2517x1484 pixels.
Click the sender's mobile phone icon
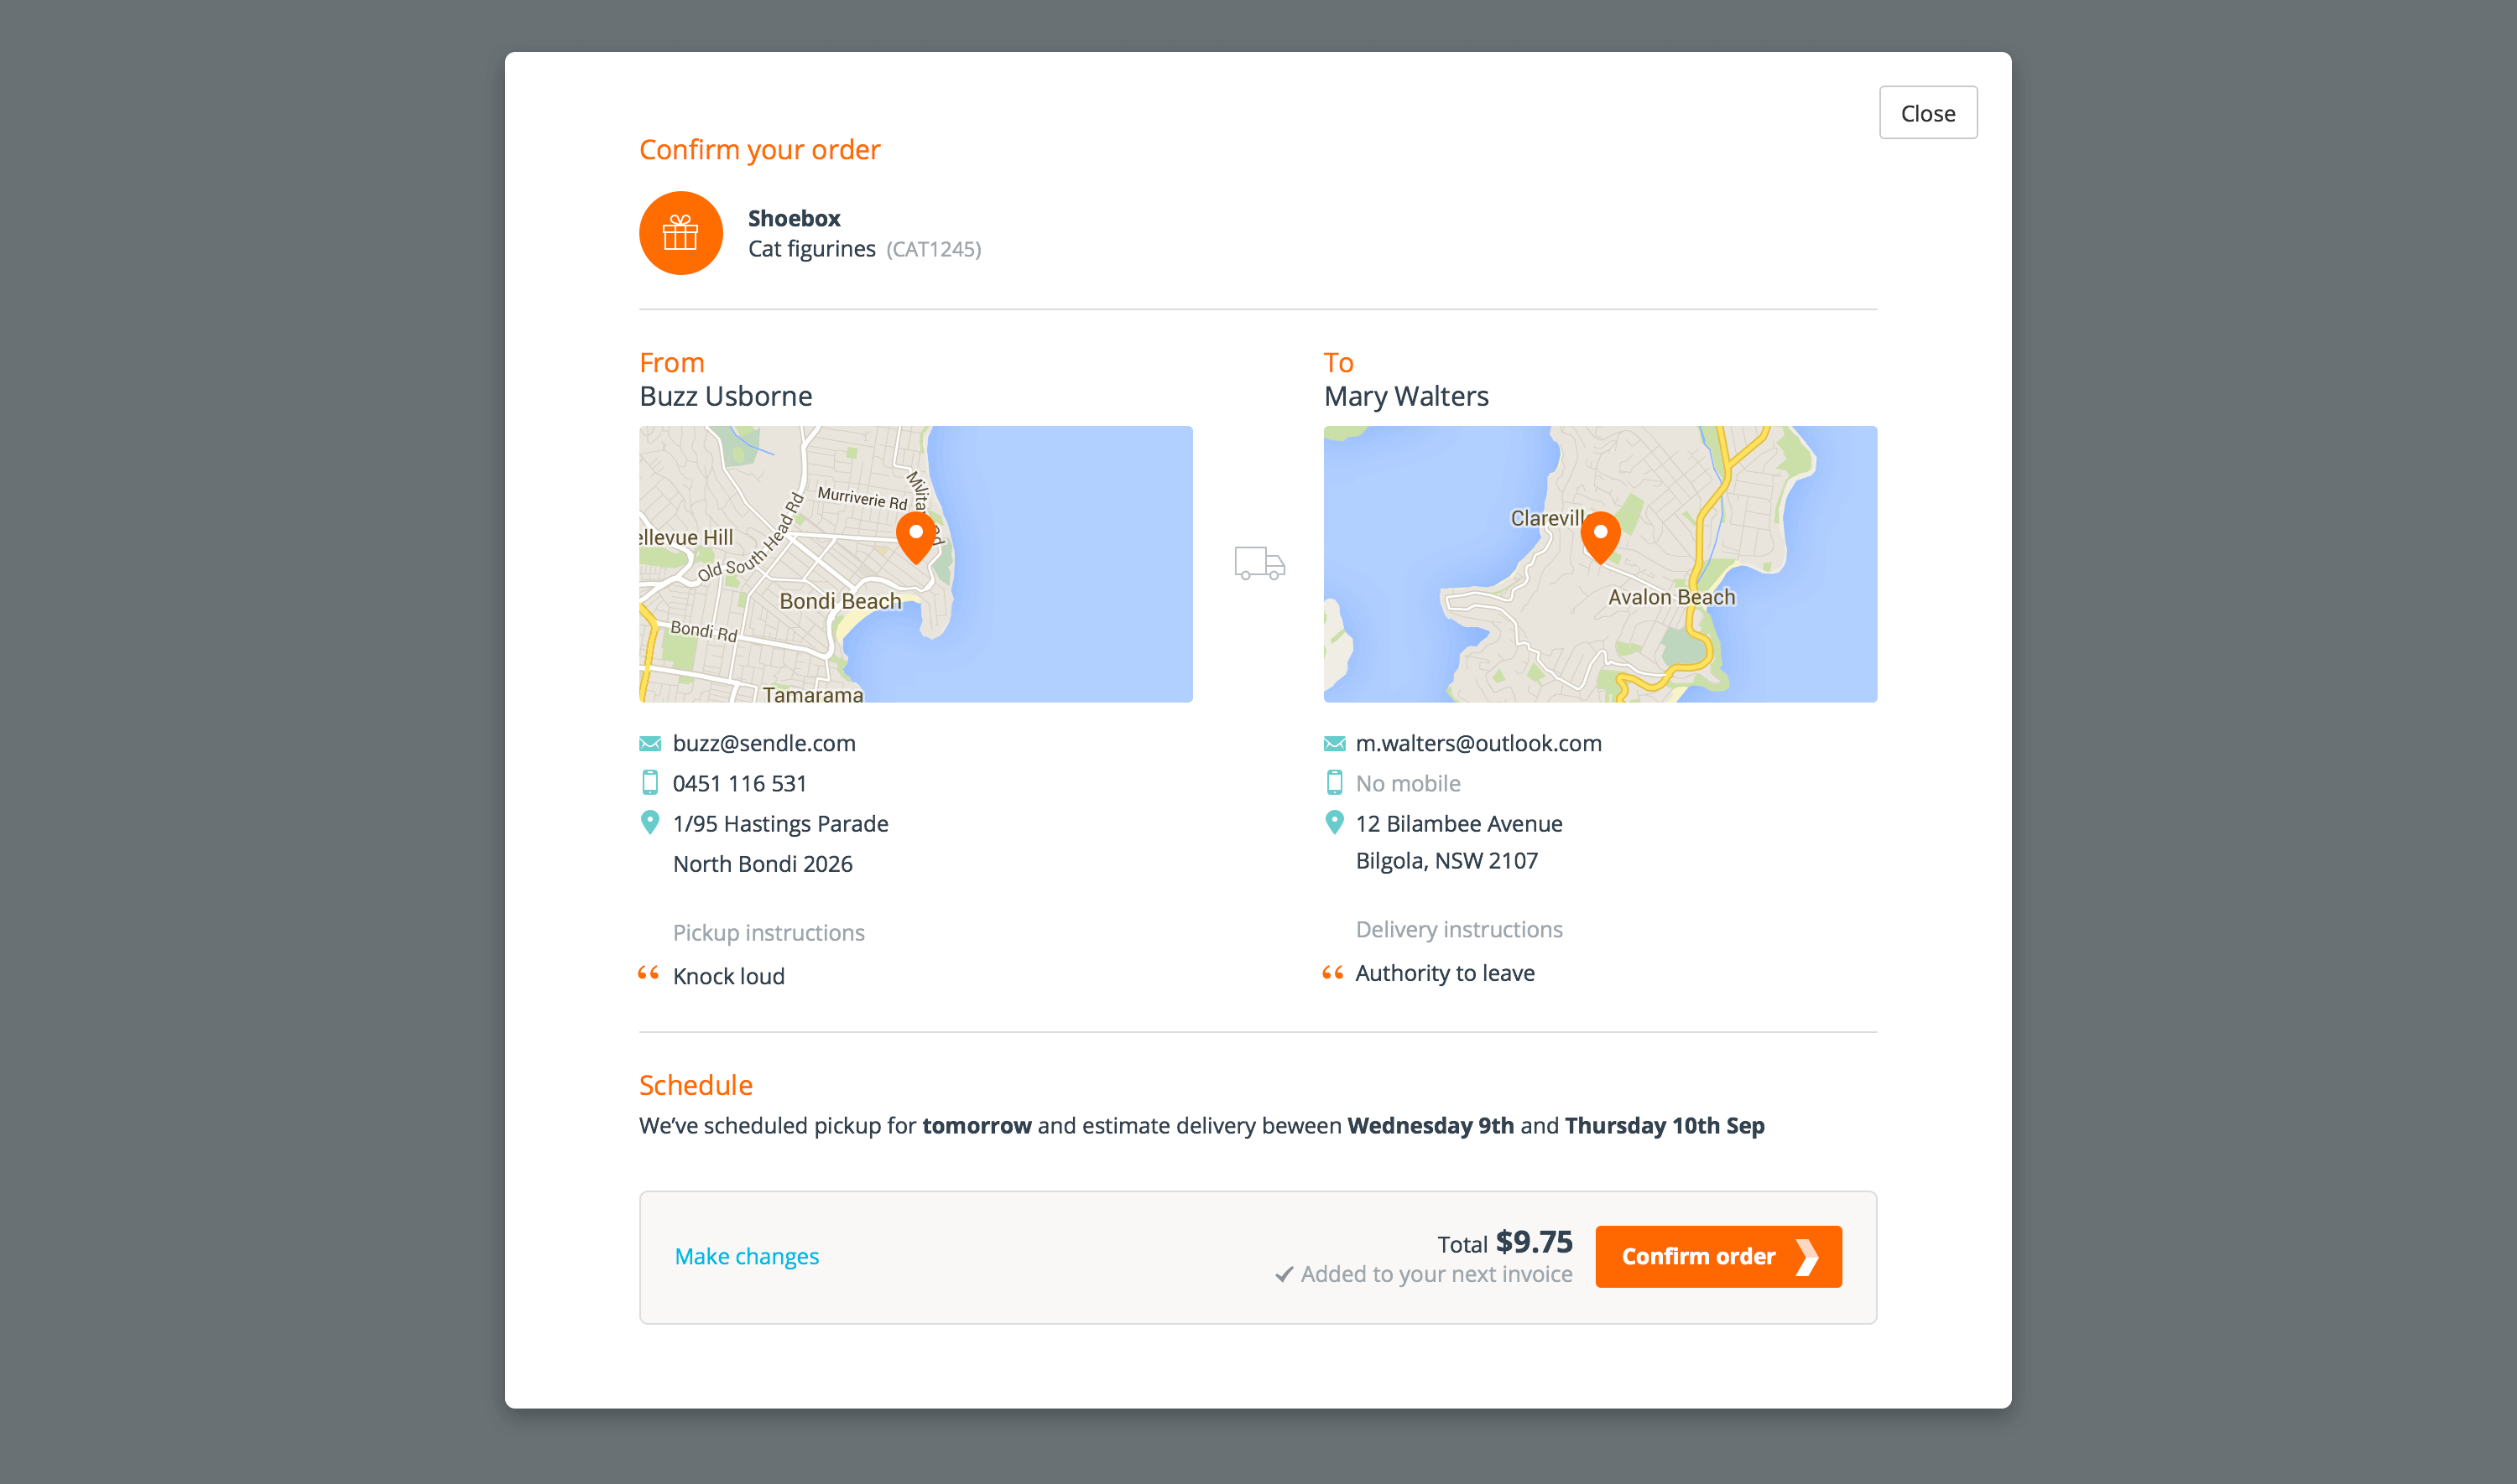click(650, 783)
